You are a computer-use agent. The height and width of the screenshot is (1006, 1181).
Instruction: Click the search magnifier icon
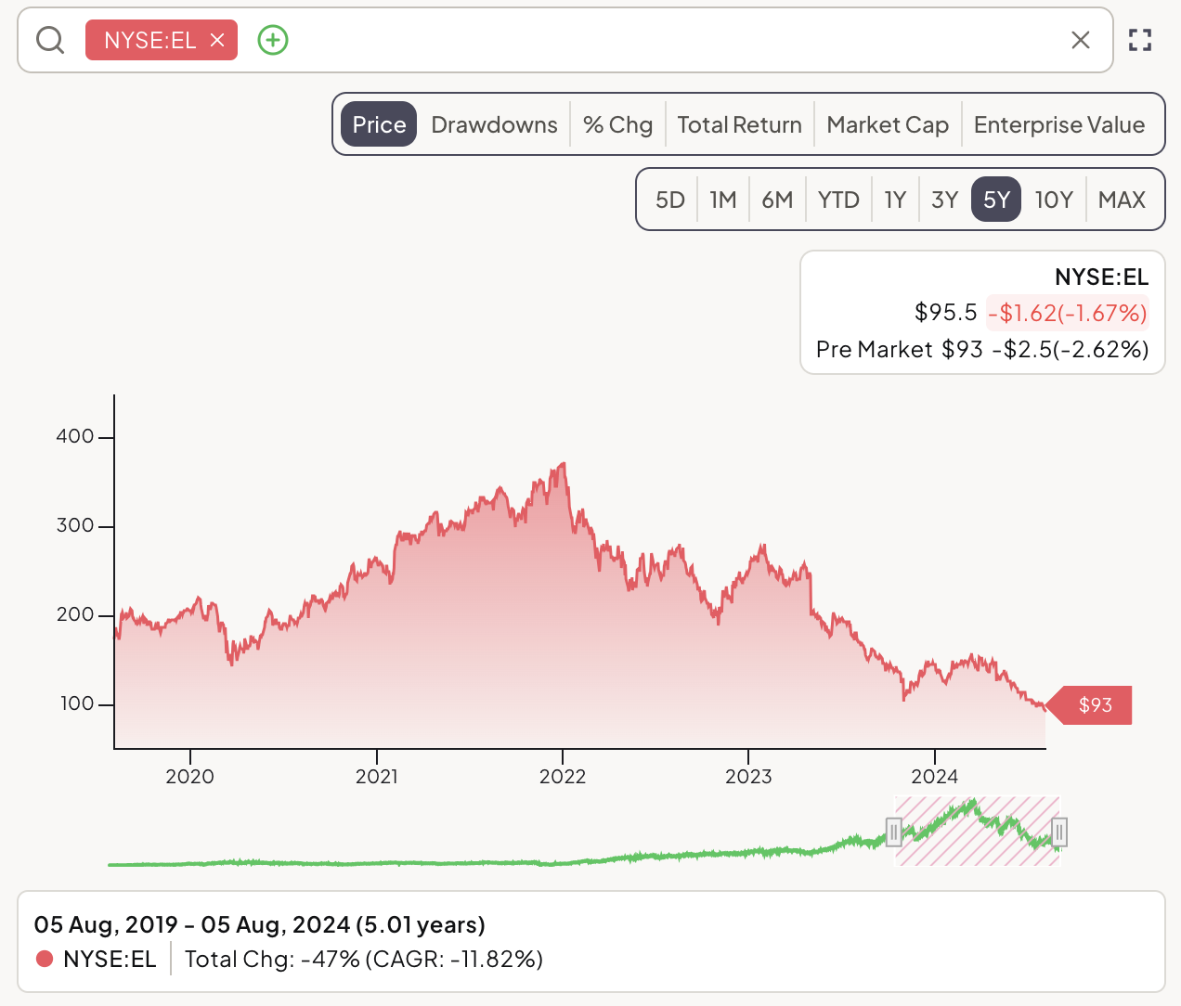pyautogui.click(x=50, y=40)
